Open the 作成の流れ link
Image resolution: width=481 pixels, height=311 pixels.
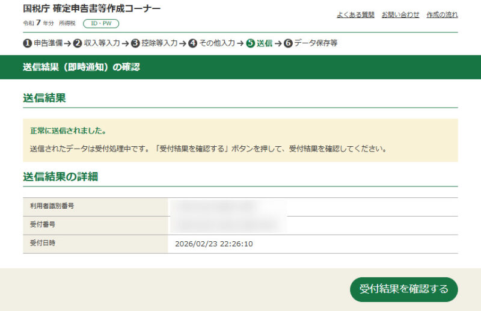pos(442,14)
